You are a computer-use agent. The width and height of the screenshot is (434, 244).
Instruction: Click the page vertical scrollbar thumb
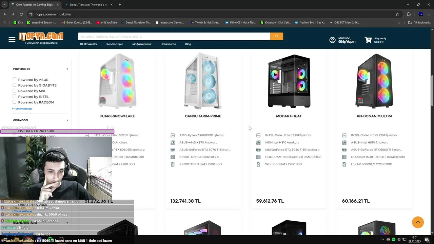pyautogui.click(x=432, y=90)
